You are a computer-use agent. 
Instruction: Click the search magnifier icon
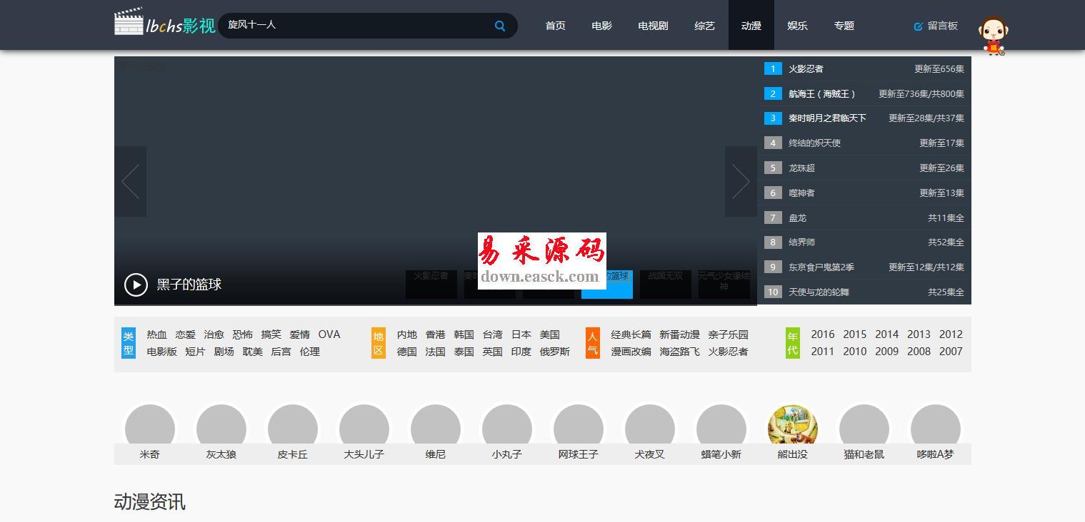click(500, 26)
